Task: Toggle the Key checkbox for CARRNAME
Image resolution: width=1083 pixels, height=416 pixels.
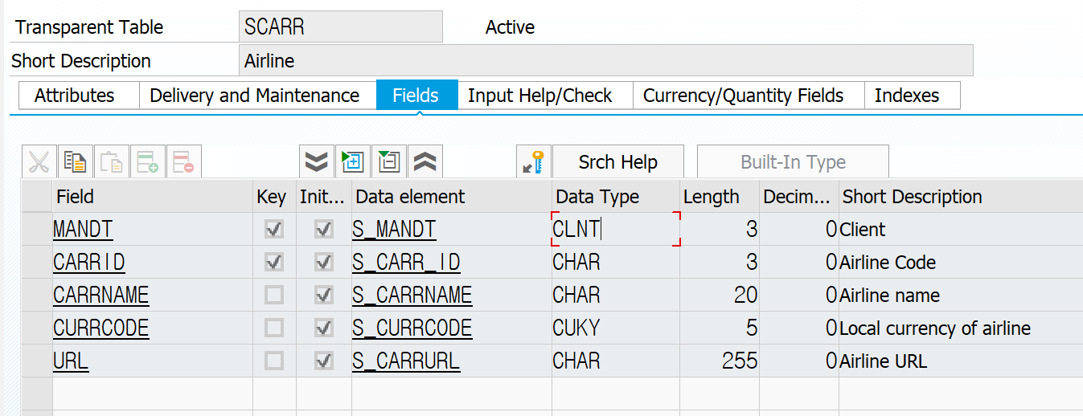Action: [274, 296]
